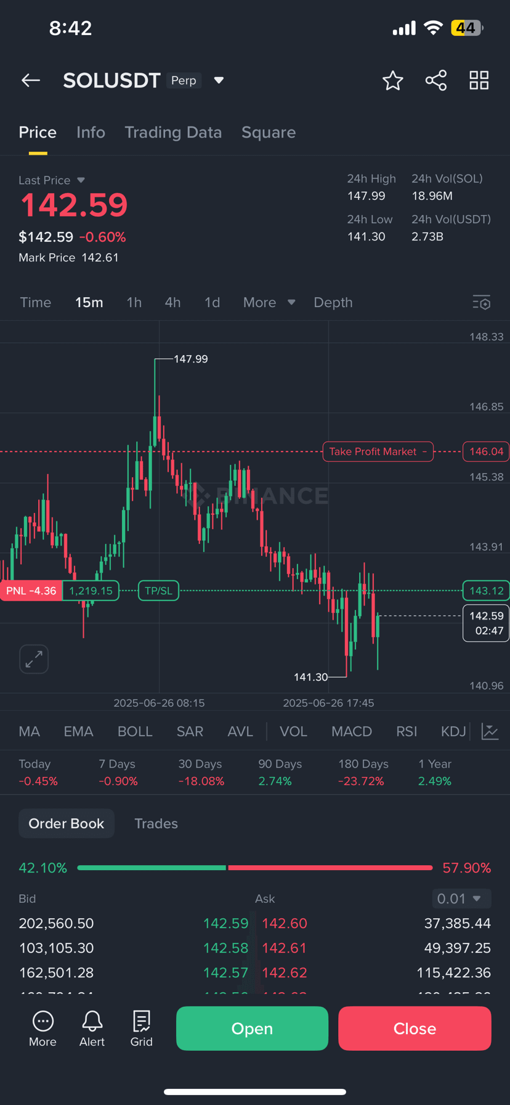The height and width of the screenshot is (1105, 510).
Task: Tap ask amount 115,422.36
Action: pos(454,972)
